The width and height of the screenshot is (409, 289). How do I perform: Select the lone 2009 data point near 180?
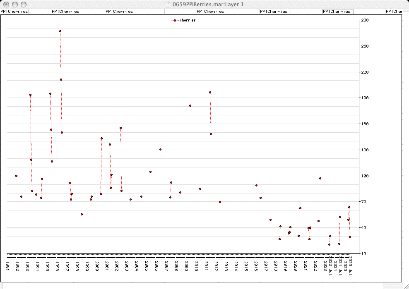pyautogui.click(x=190, y=105)
